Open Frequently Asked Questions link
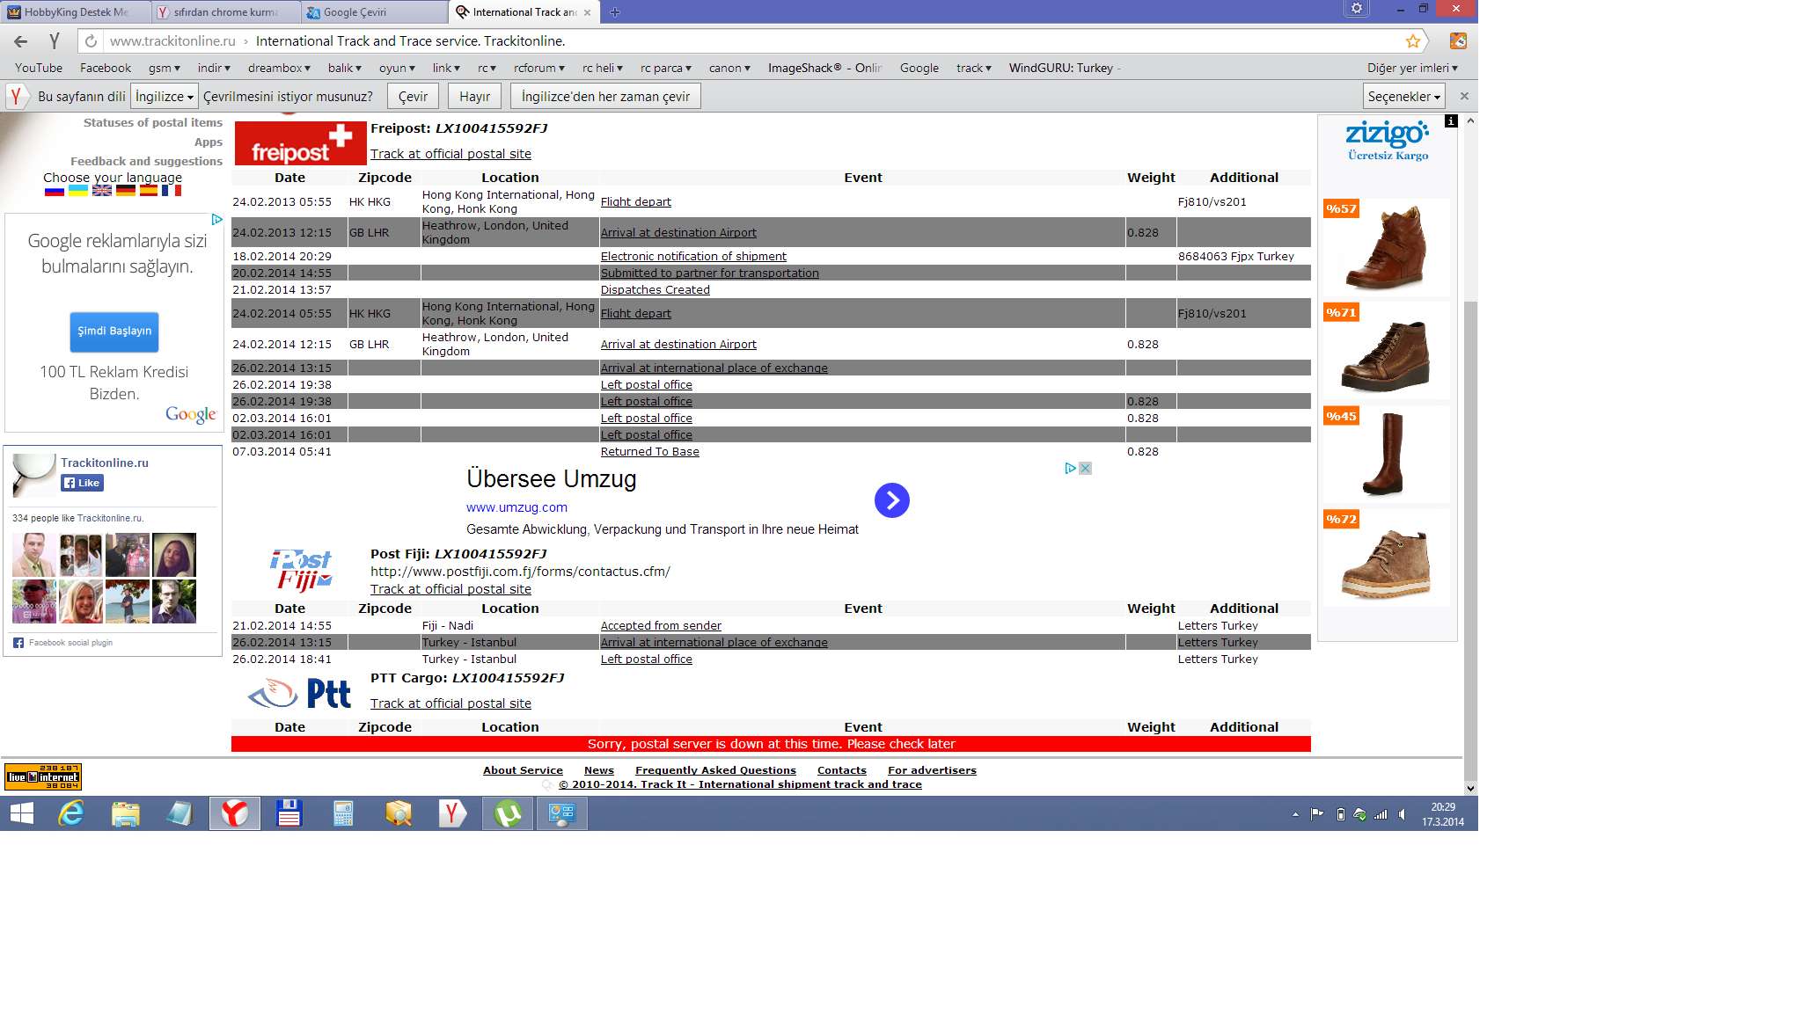 tap(715, 770)
